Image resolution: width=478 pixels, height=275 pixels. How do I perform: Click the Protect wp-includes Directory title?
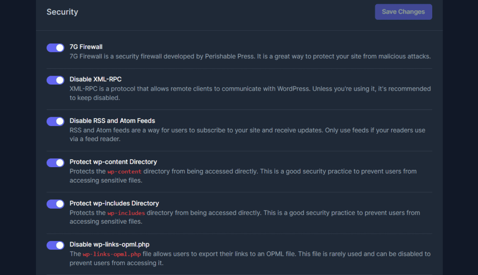click(114, 204)
